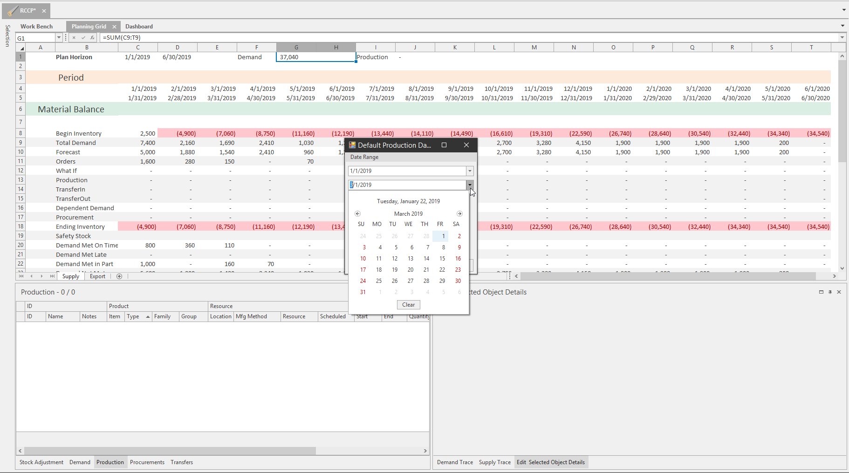
Task: Open the Selection side panel
Action: pyautogui.click(x=7, y=36)
